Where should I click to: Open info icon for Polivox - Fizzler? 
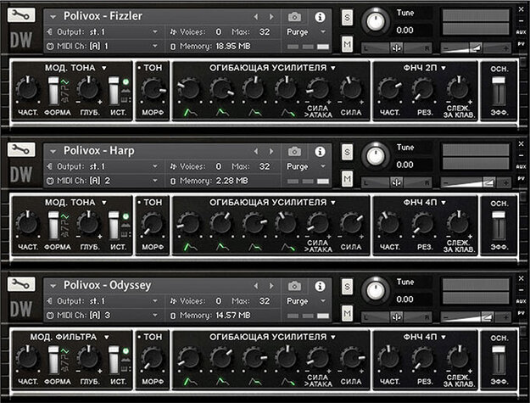point(320,17)
